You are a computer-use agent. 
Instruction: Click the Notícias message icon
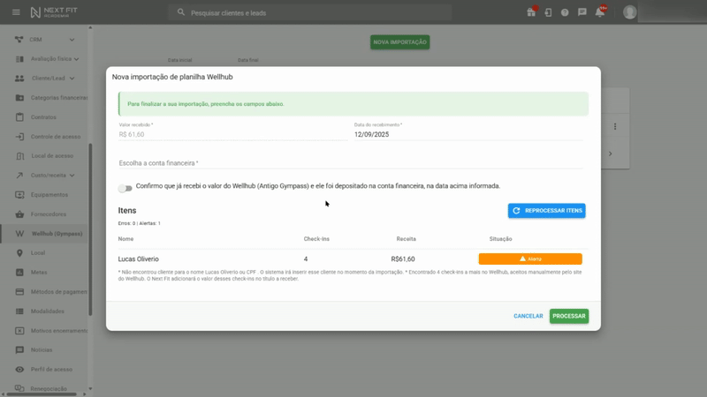pos(19,349)
